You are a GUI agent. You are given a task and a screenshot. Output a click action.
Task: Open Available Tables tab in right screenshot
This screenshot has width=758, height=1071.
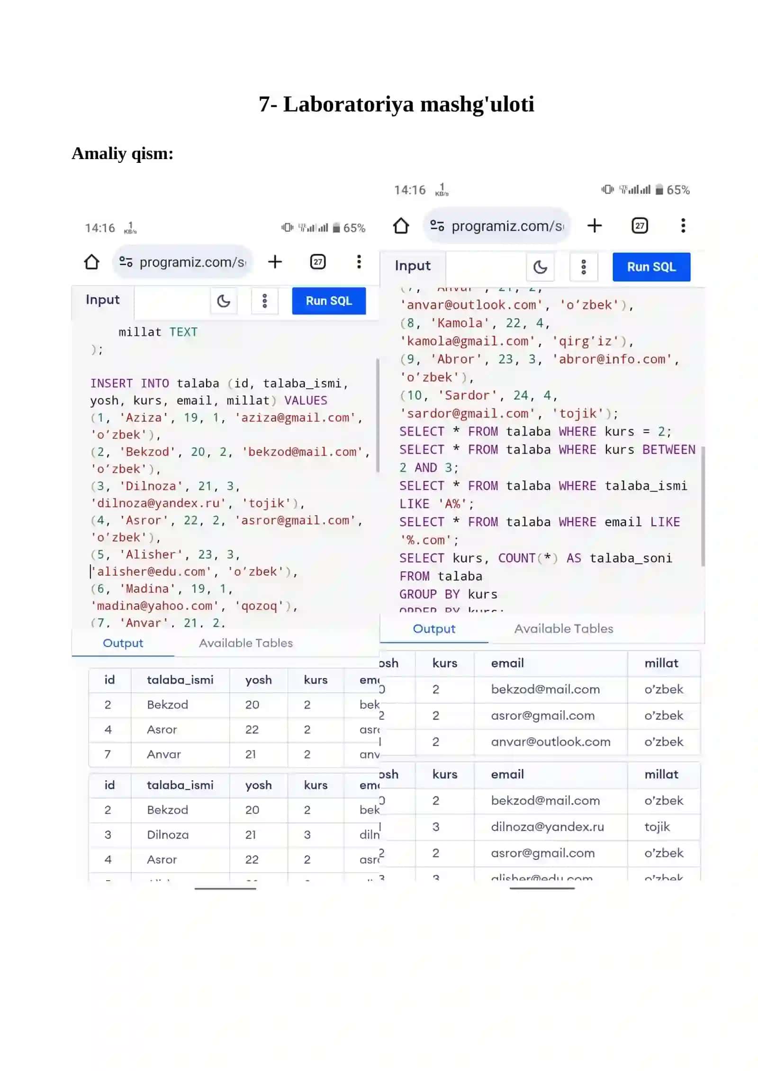coord(563,629)
